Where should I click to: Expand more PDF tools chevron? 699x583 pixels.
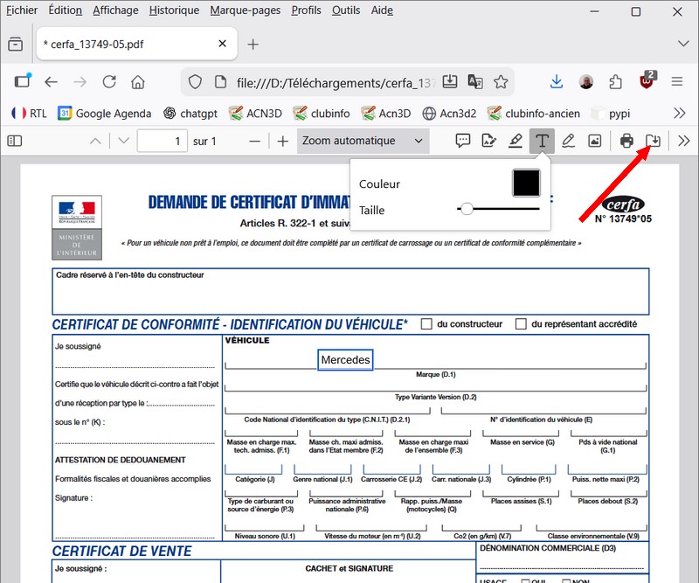coord(684,141)
